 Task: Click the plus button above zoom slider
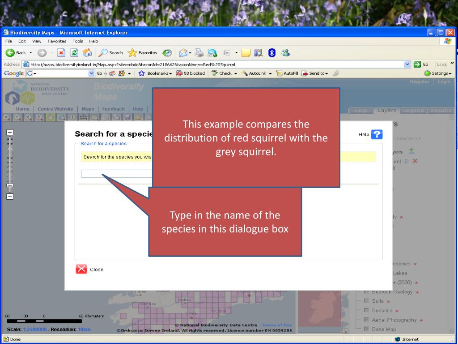10,132
